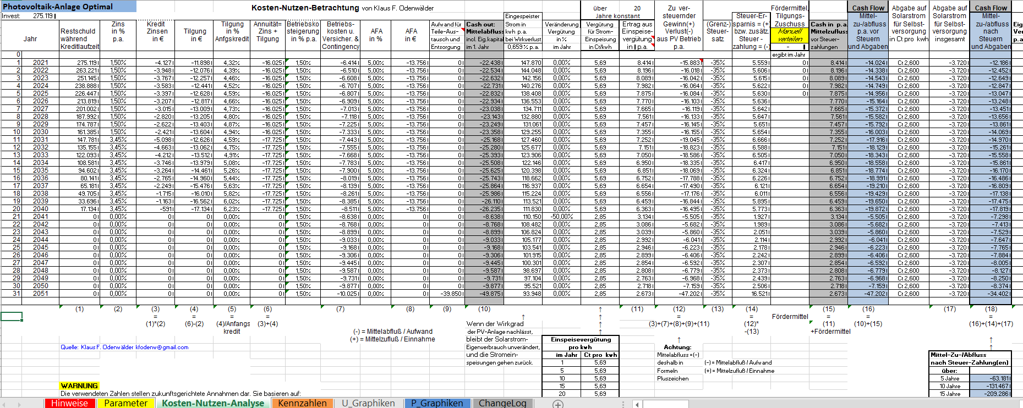Click the 'Betriebskosten u. Versicher. & Contingency' header
The width and height of the screenshot is (1023, 408).
pyautogui.click(x=341, y=35)
